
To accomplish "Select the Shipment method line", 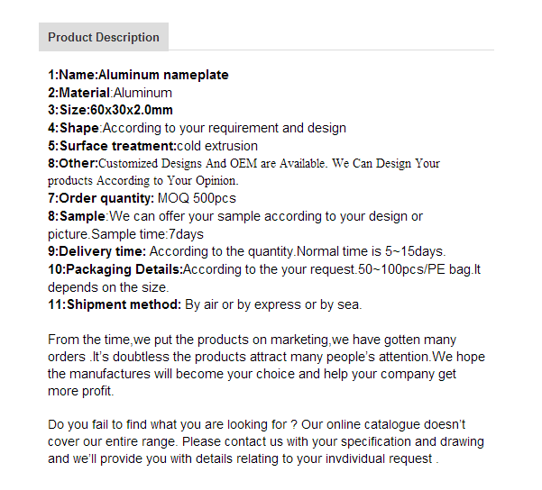I will click(x=205, y=304).
